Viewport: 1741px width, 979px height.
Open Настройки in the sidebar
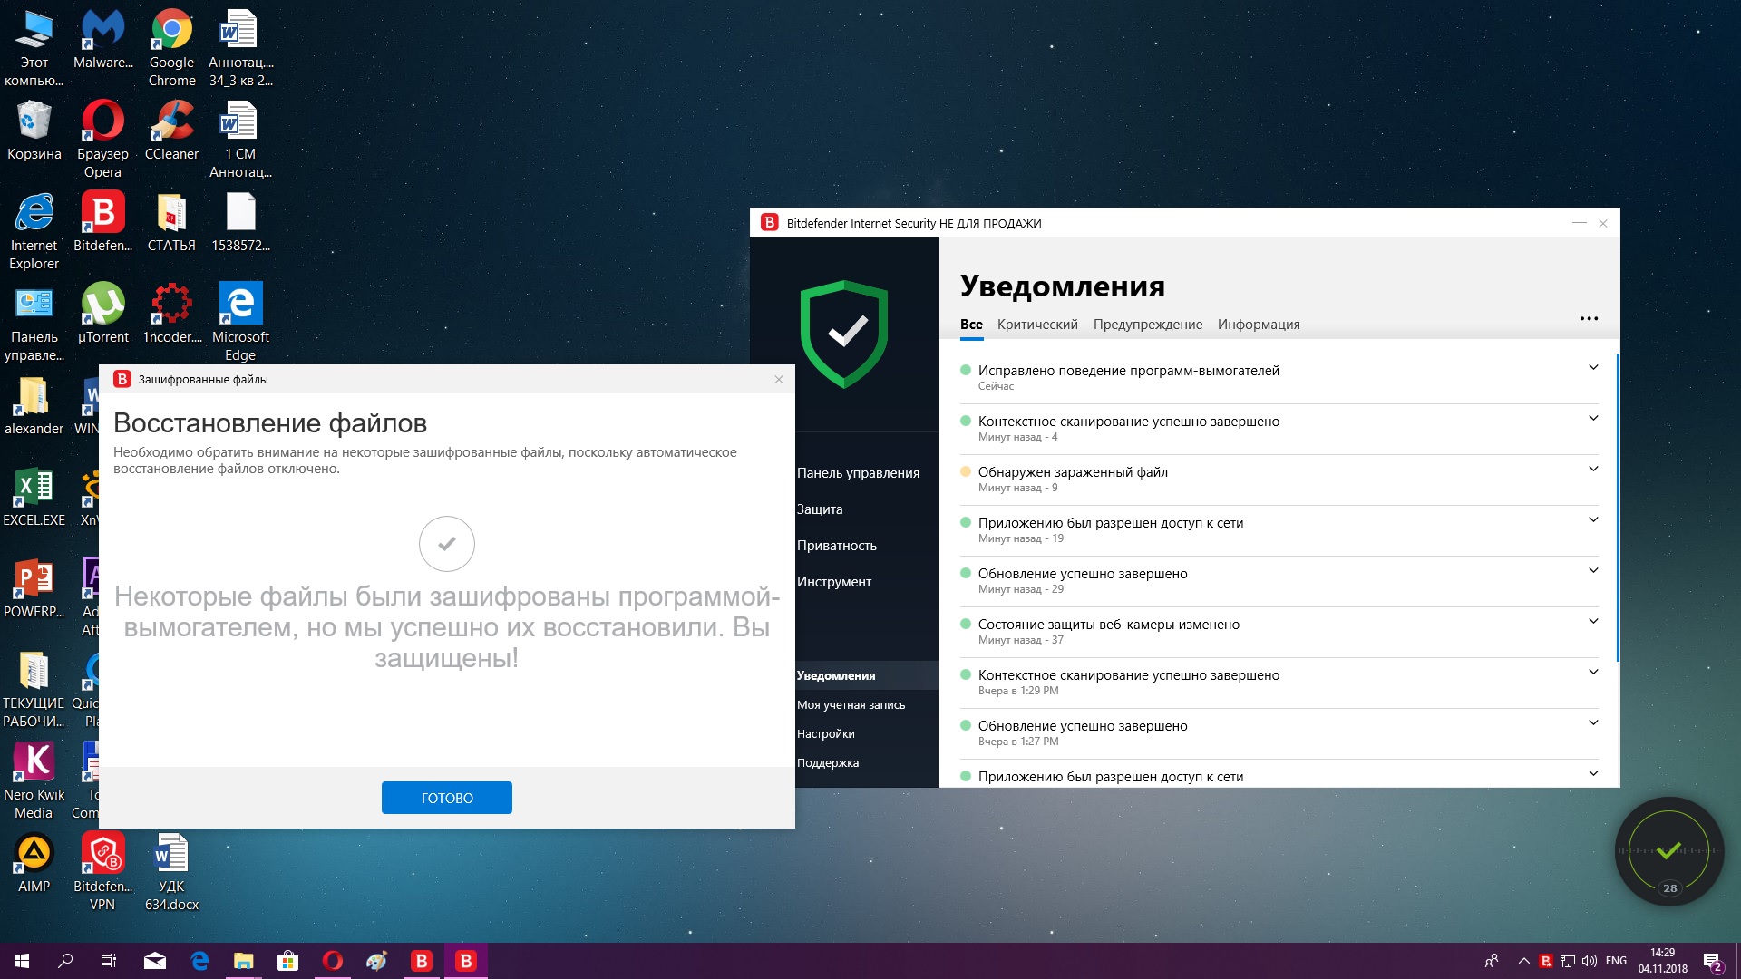click(x=825, y=734)
